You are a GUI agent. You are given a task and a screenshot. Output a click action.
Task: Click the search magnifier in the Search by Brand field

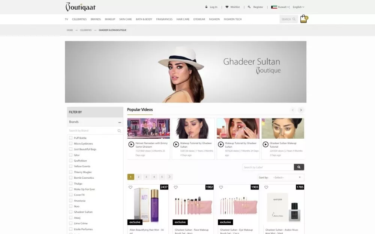pos(119,130)
